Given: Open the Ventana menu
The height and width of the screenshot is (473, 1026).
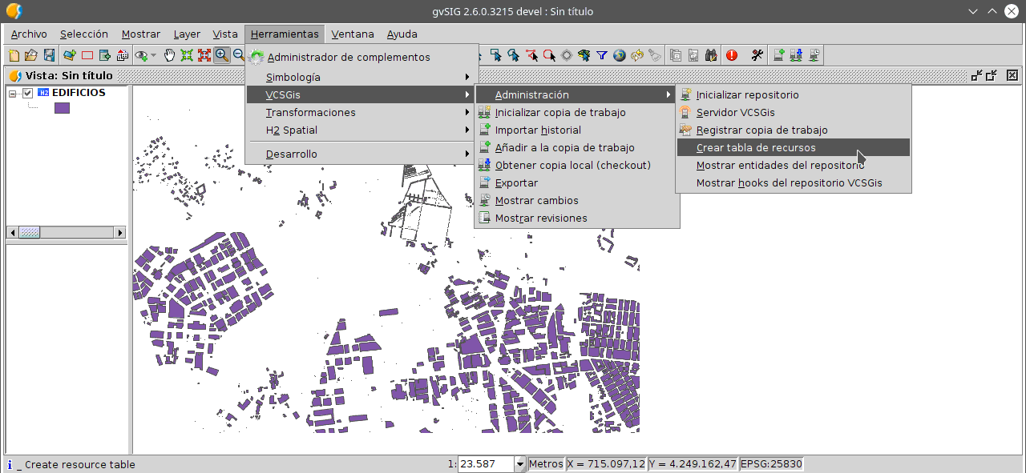Looking at the screenshot, I should click(x=353, y=34).
